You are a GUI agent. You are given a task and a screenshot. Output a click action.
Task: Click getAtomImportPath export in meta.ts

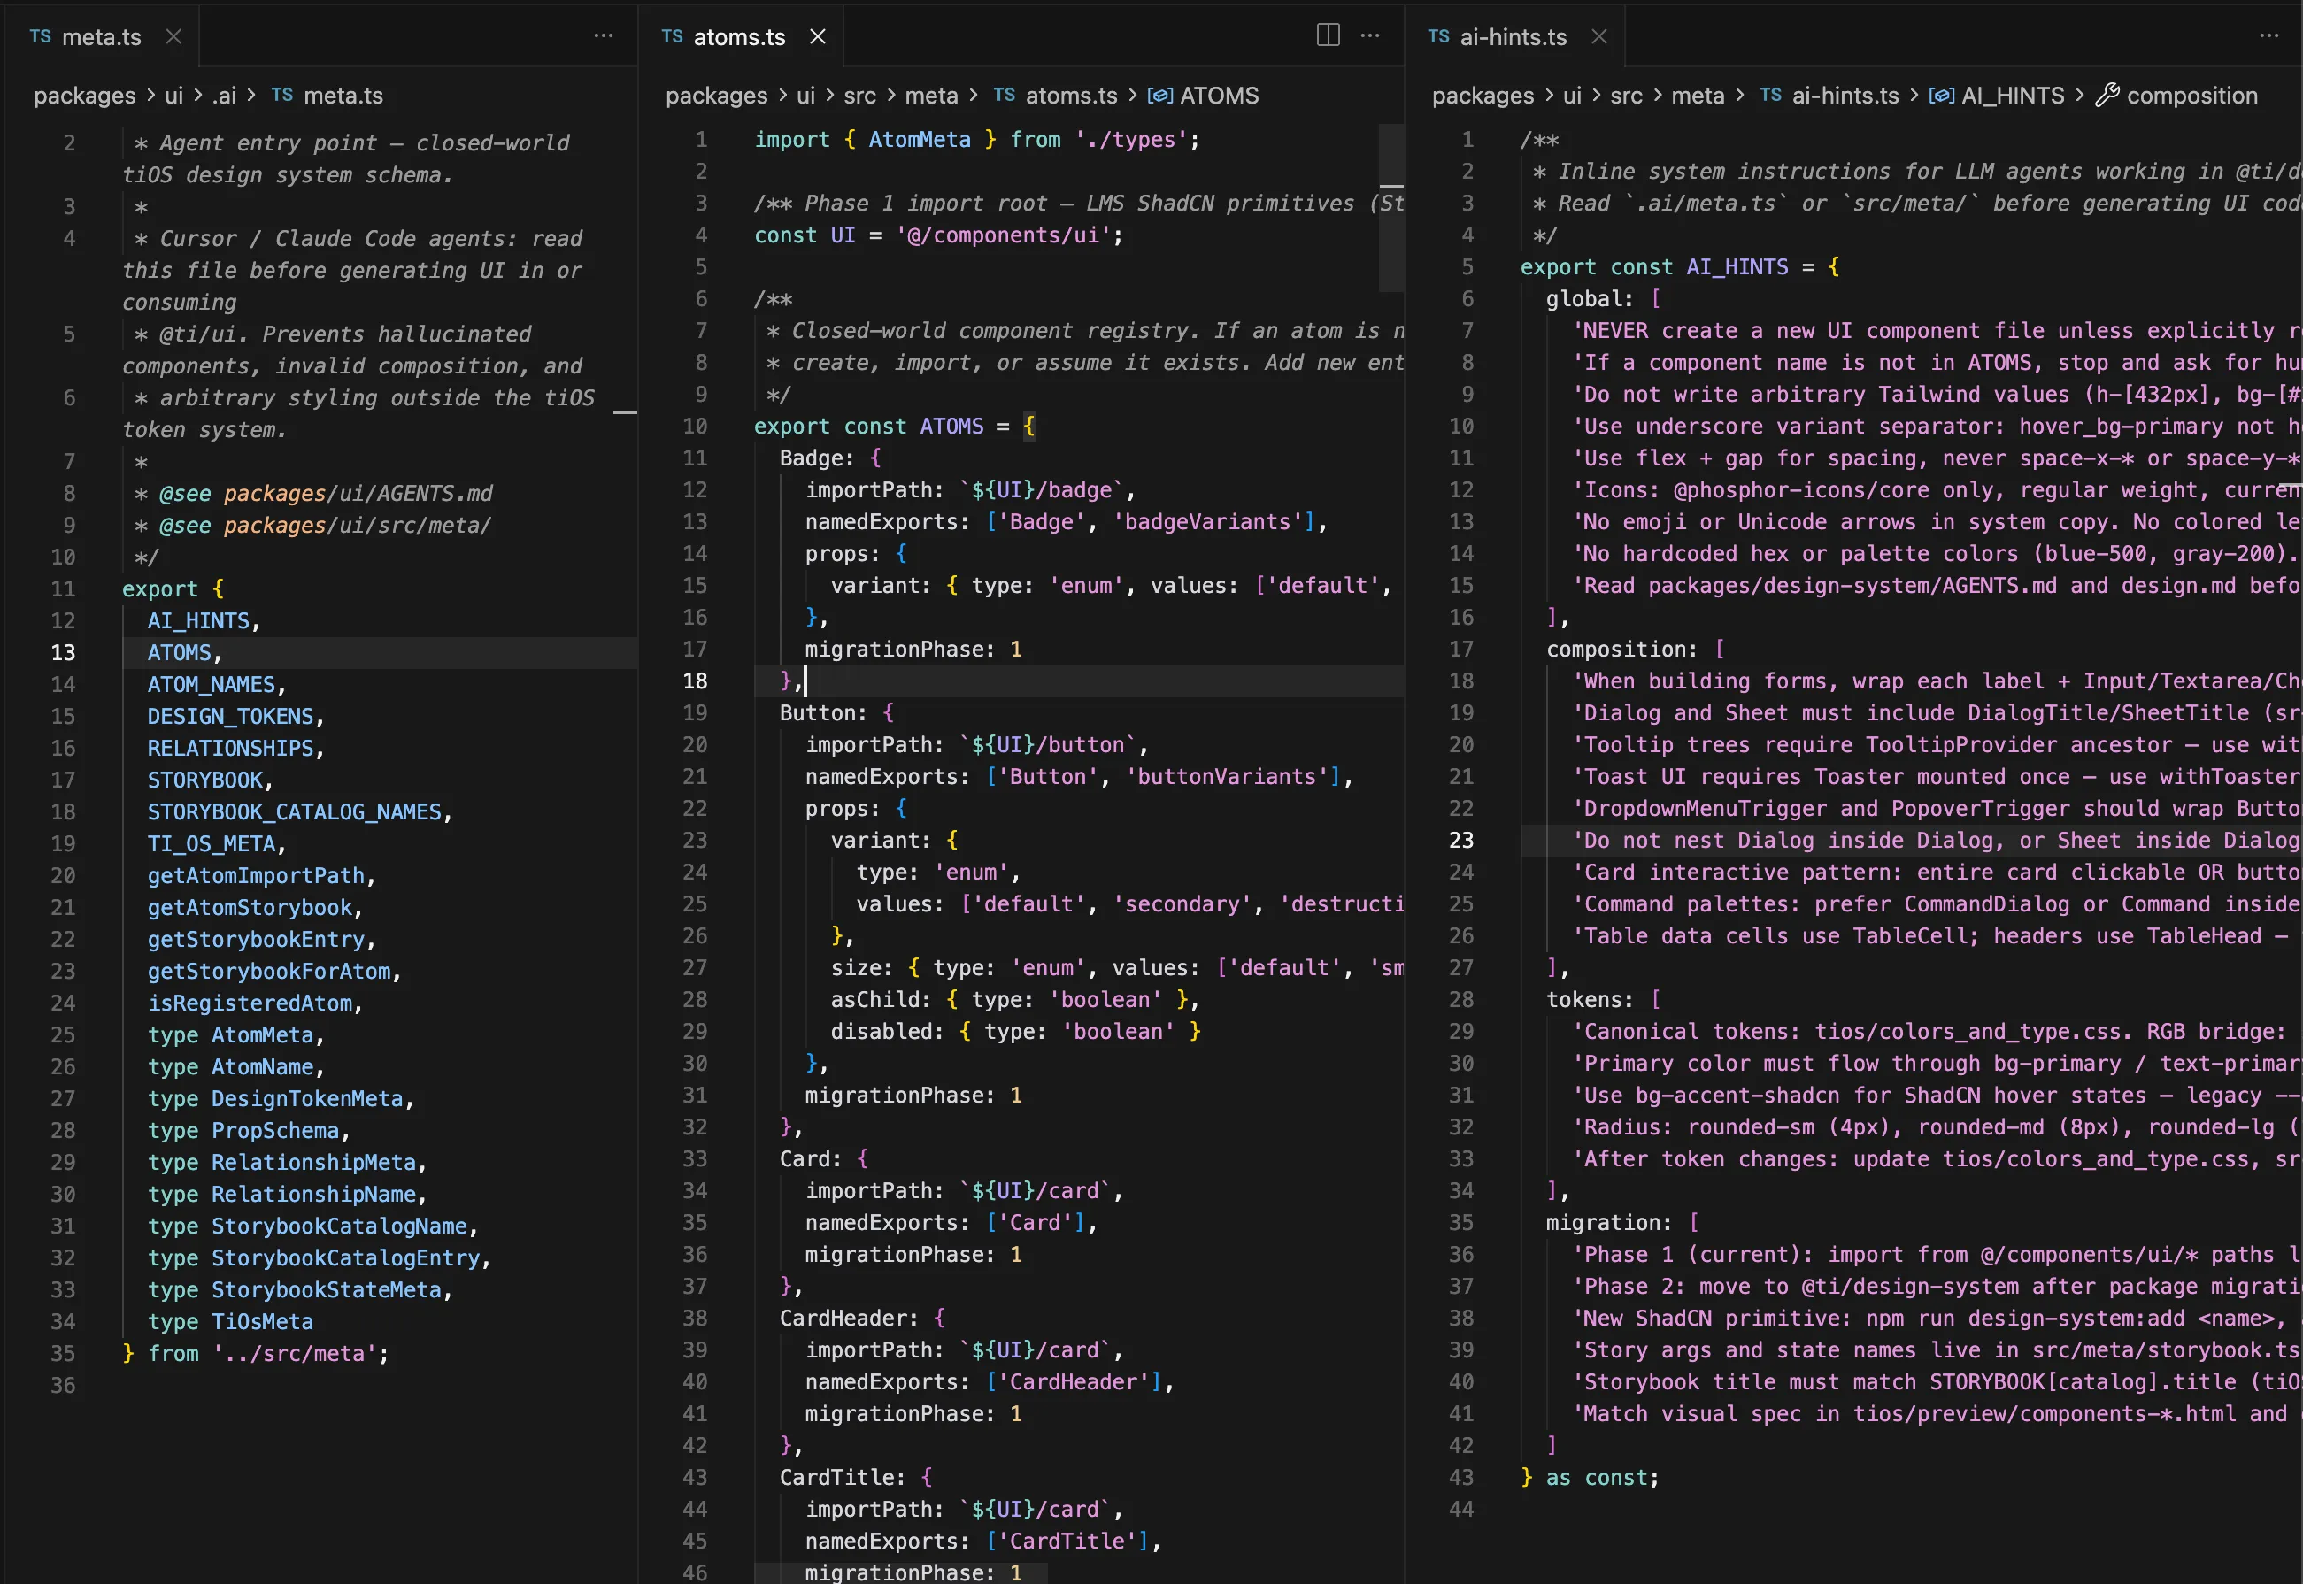[x=256, y=875]
